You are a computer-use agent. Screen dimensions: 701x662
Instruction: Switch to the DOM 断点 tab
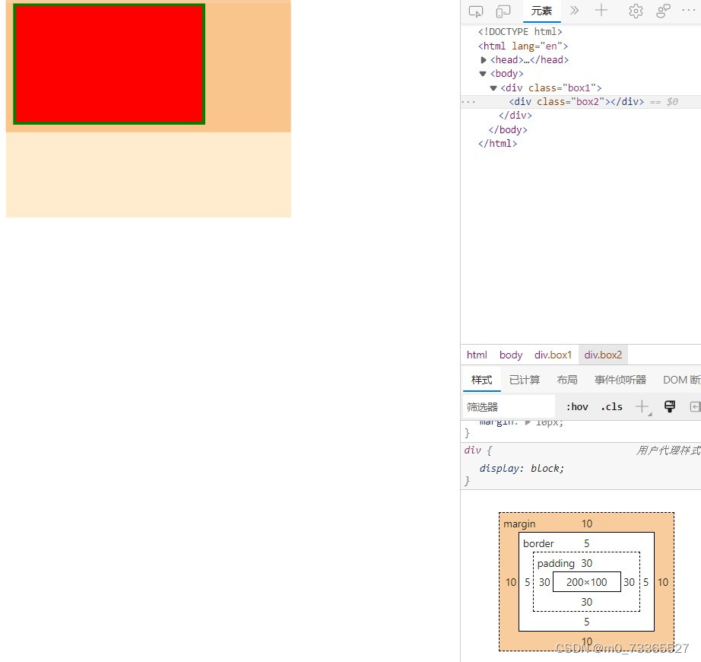[x=682, y=380]
